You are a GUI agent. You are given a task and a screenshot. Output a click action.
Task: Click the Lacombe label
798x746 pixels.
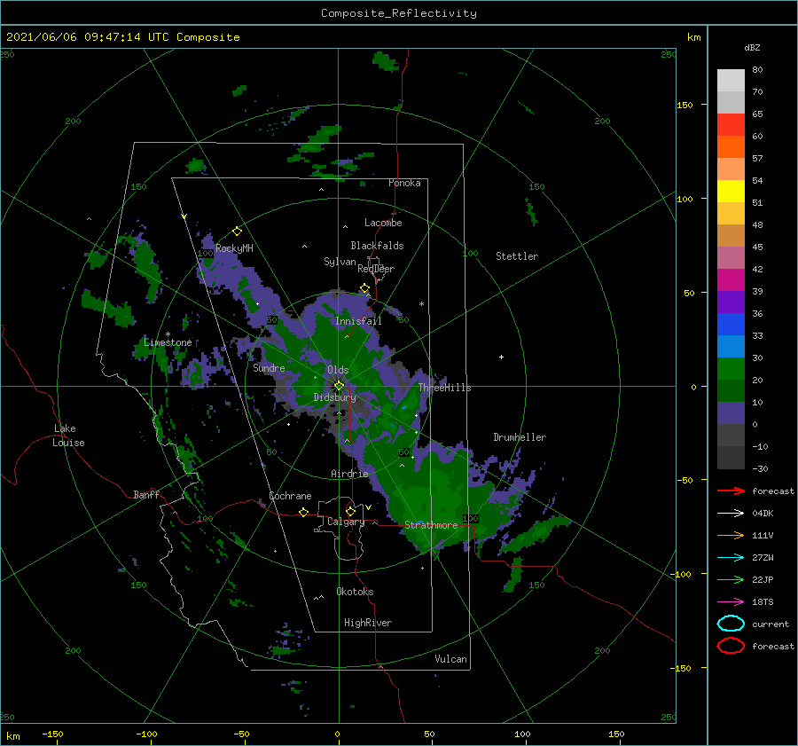click(x=383, y=223)
